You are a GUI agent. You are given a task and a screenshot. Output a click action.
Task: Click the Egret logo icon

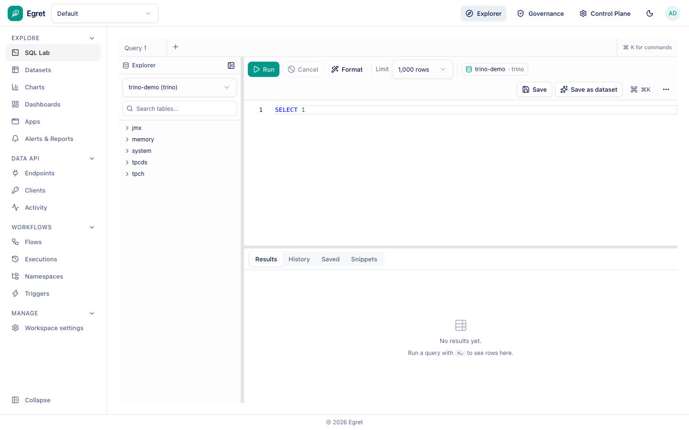15,13
